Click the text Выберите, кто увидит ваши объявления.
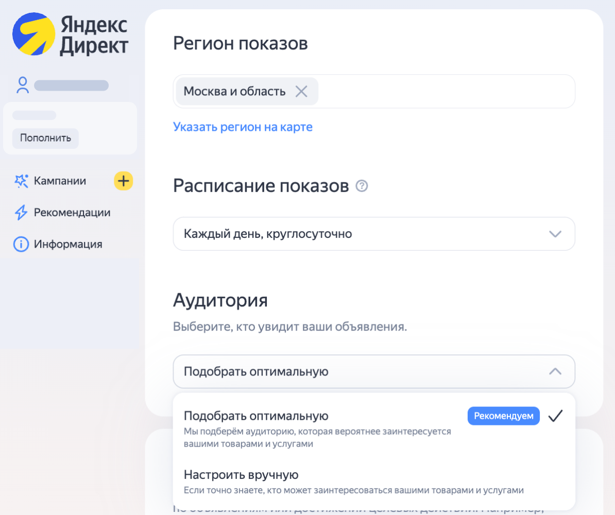615x515 pixels. pos(290,327)
